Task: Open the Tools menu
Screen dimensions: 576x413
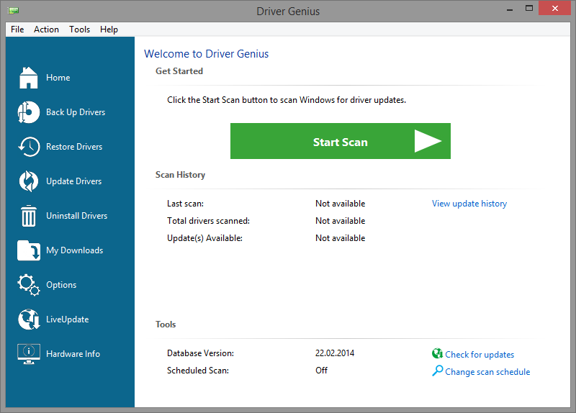Action: 80,29
